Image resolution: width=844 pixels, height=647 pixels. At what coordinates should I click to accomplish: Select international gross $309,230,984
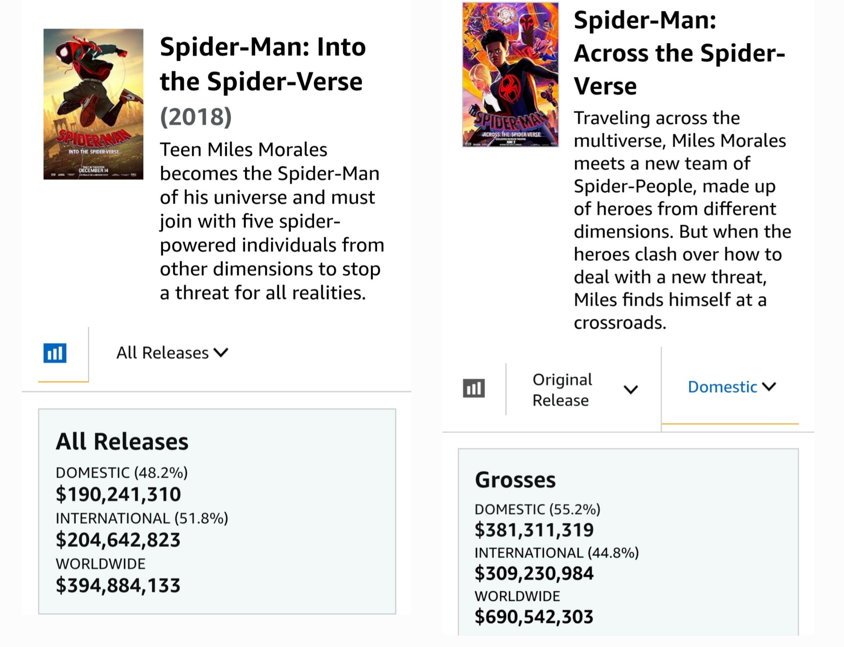(x=534, y=574)
